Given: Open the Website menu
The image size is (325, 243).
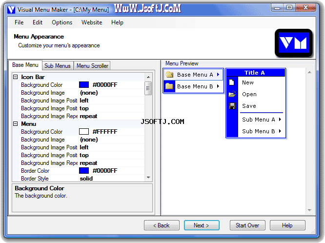Looking at the screenshot, I should tap(92, 22).
